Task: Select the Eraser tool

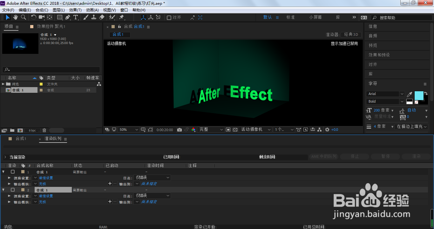Action: (102, 17)
